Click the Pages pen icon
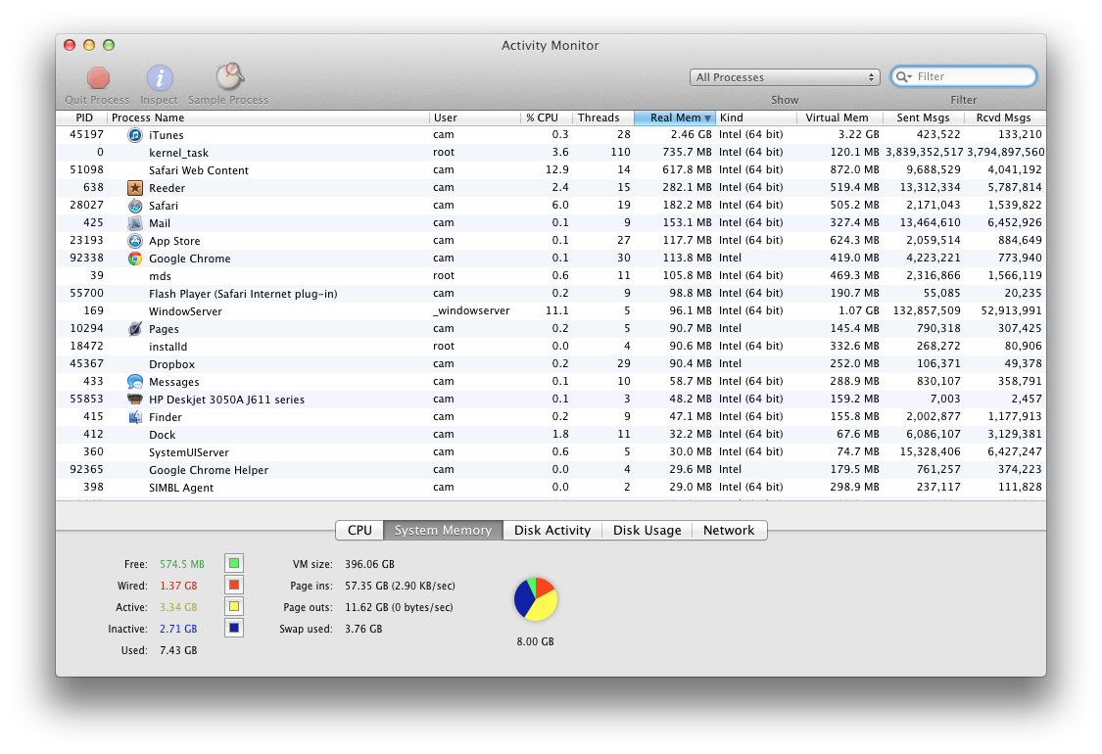The height and width of the screenshot is (754, 1102). point(135,329)
